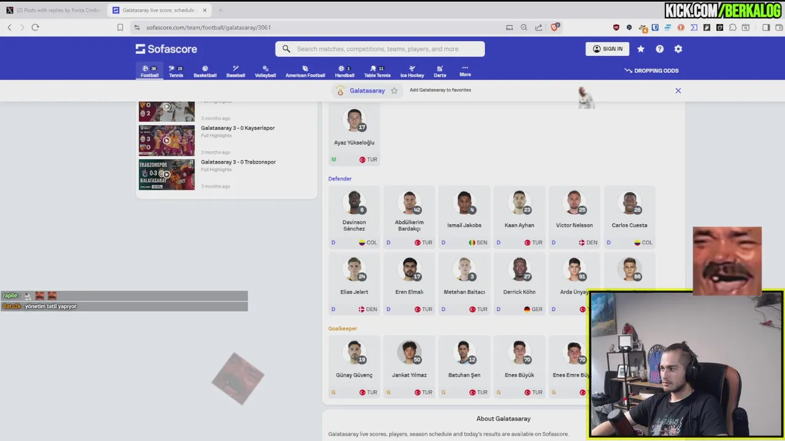Image resolution: width=785 pixels, height=441 pixels.
Task: Open Enes Büyük goalkeeper card
Action: tap(519, 367)
